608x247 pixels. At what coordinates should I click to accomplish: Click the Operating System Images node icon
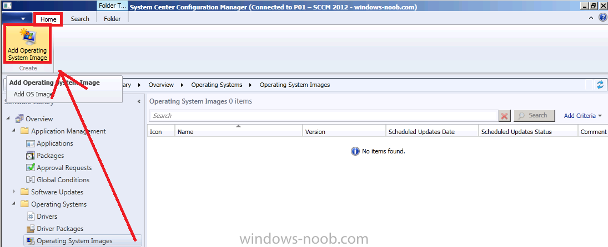coord(31,241)
